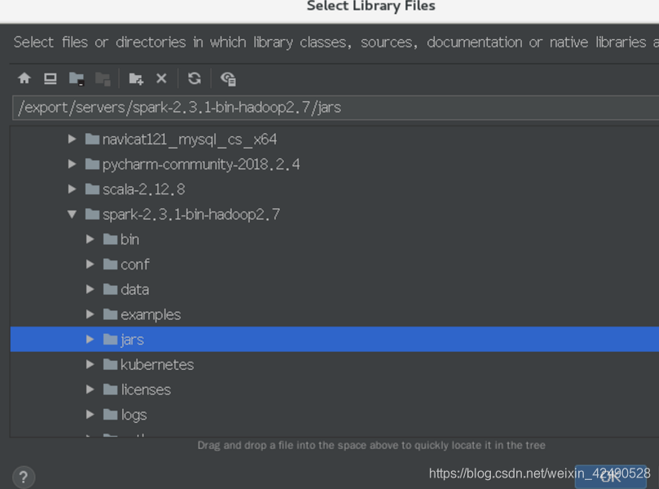Screen dimensions: 659x489
Task: Select the logs folder name
Action: (134, 416)
